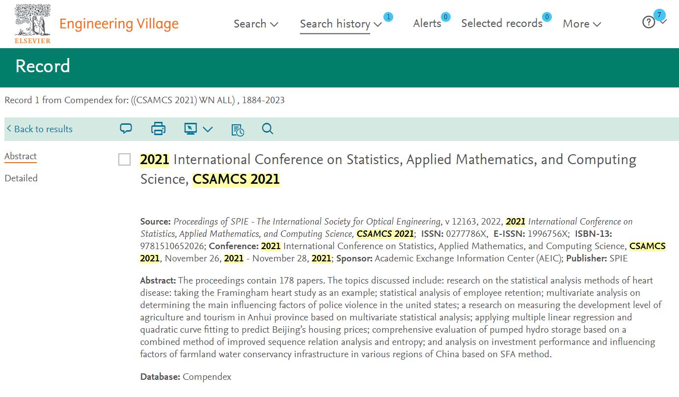
Task: Click the Elsevier tree logo
Action: 32,24
